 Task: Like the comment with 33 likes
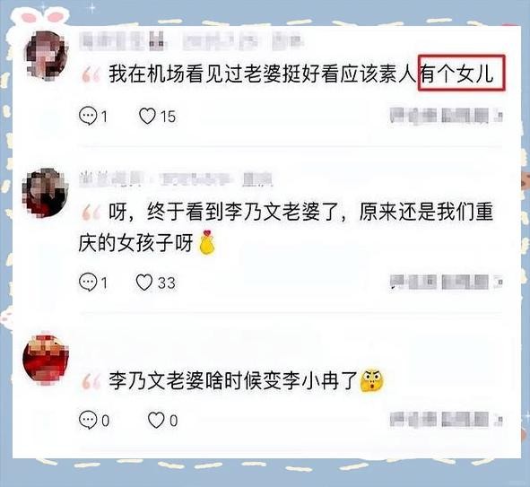tap(155, 283)
